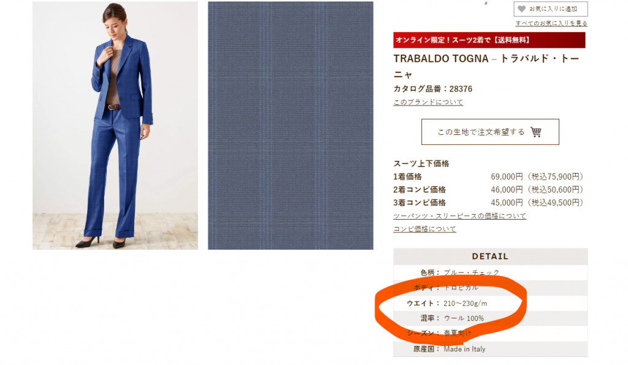Open すべてのお気に入りを見る link
This screenshot has height=365, width=628.
(x=551, y=23)
